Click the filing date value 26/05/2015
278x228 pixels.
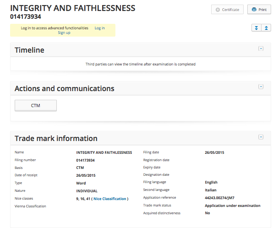pos(214,152)
